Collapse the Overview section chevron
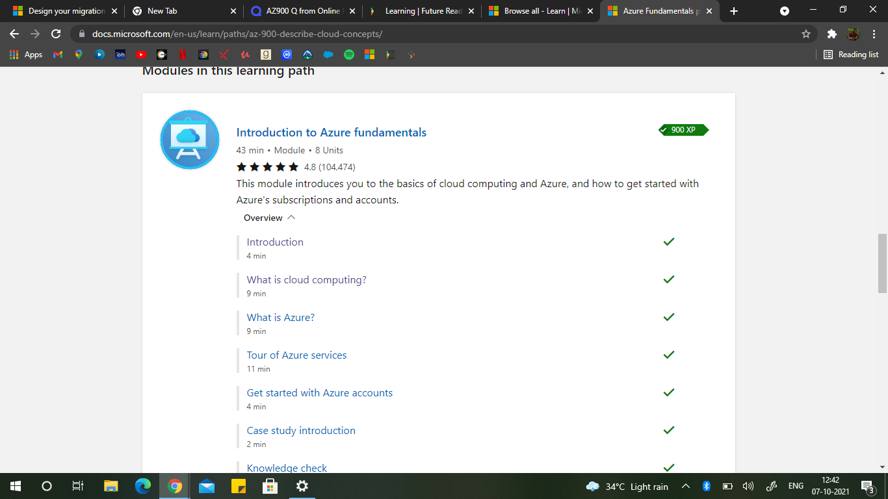The height and width of the screenshot is (499, 888). point(291,218)
